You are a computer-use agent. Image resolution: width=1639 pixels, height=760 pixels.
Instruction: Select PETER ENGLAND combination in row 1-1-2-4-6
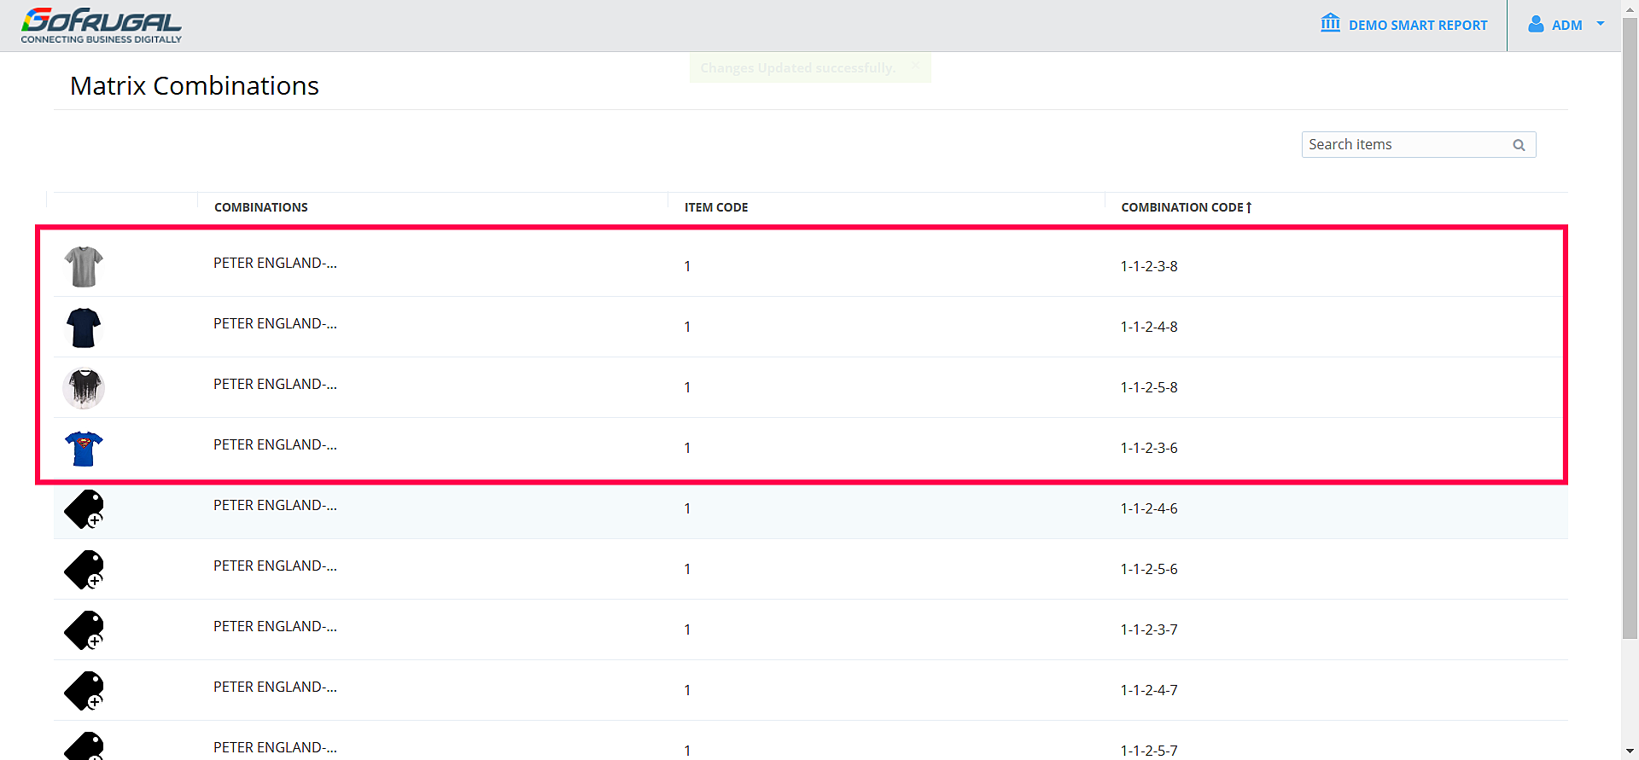coord(275,505)
